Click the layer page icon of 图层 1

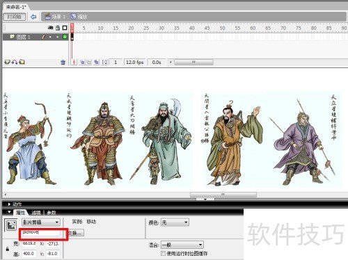point(13,37)
